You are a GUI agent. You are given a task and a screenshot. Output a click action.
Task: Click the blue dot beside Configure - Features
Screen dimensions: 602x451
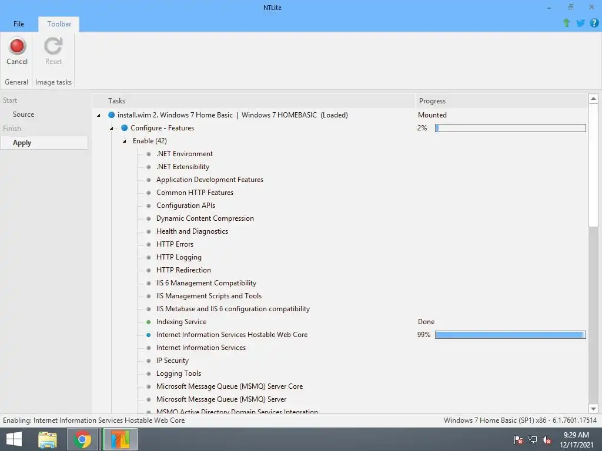125,127
